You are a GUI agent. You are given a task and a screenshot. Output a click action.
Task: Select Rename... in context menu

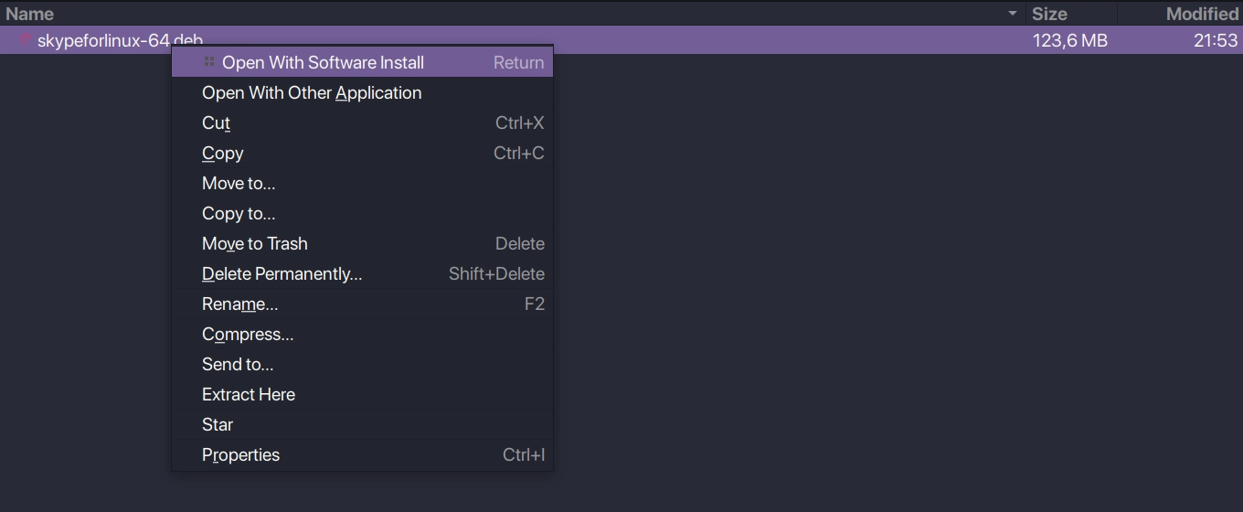[362, 304]
